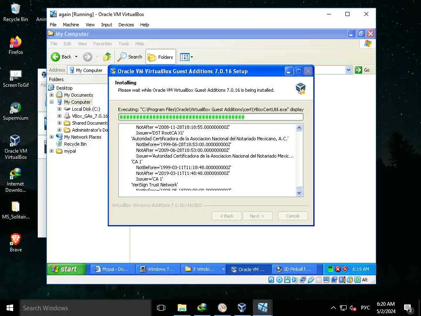Click the Views icon in My Computer toolbar

pyautogui.click(x=185, y=57)
